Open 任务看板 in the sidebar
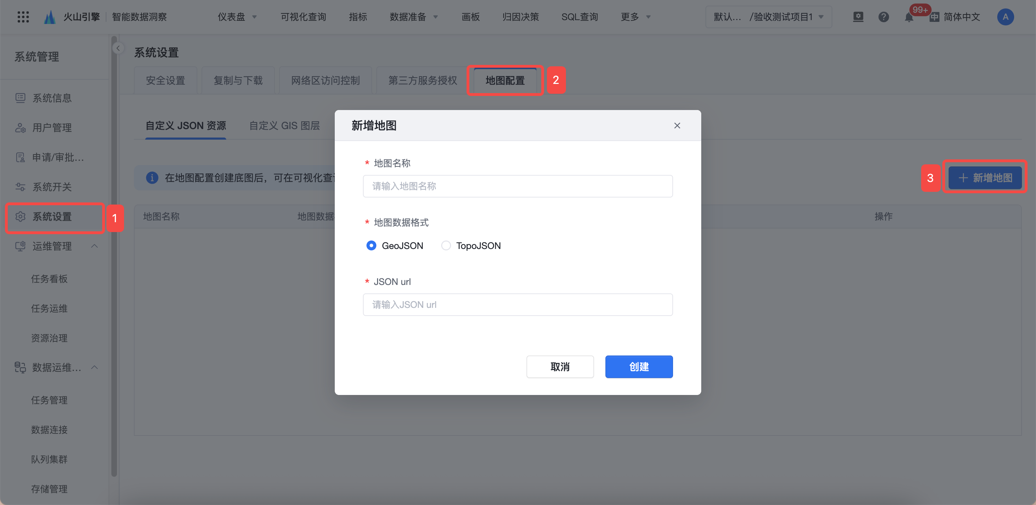 point(49,279)
